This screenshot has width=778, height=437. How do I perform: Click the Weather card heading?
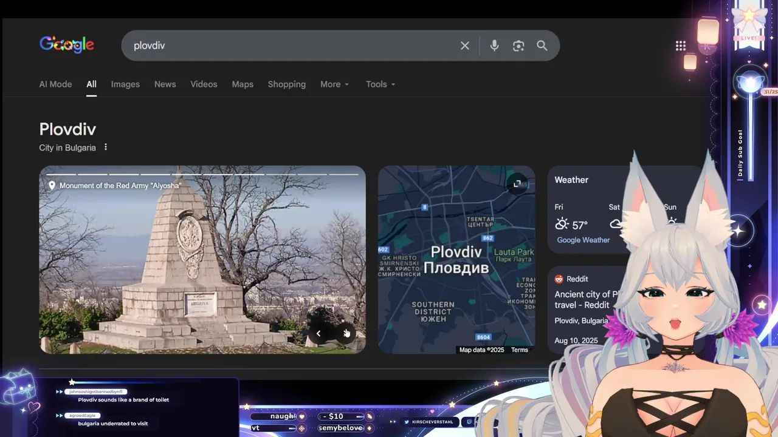click(571, 180)
